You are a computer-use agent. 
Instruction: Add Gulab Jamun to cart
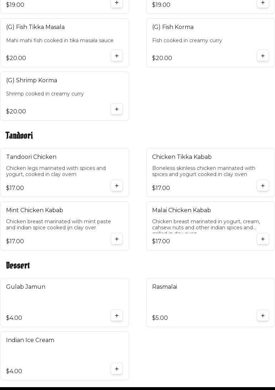point(117,316)
